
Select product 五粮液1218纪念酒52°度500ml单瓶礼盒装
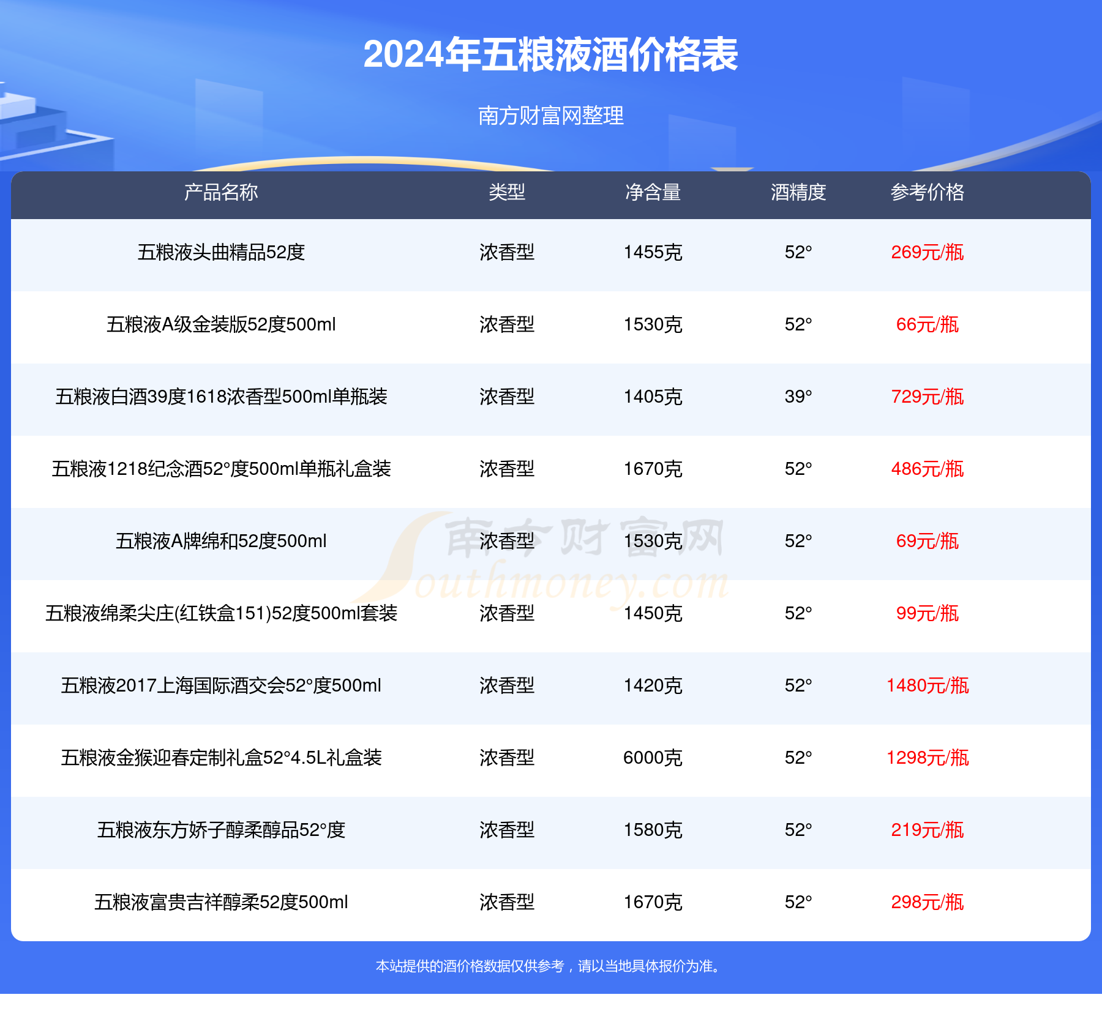(221, 469)
